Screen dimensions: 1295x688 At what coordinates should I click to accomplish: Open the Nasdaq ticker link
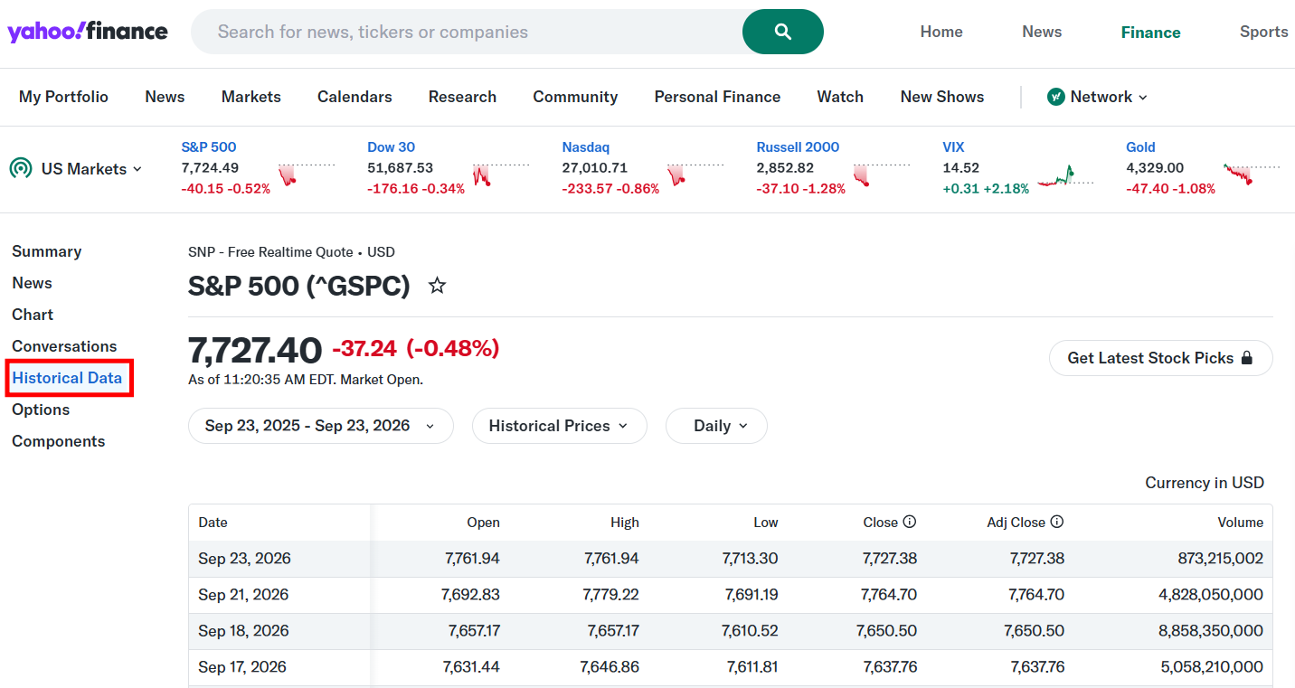[586, 147]
